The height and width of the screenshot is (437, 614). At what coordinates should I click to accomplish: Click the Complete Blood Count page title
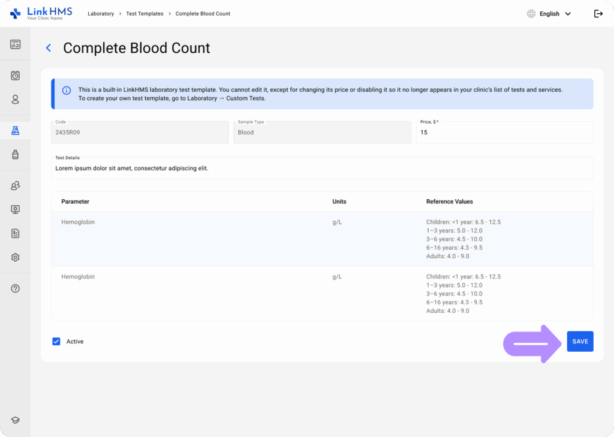click(137, 48)
